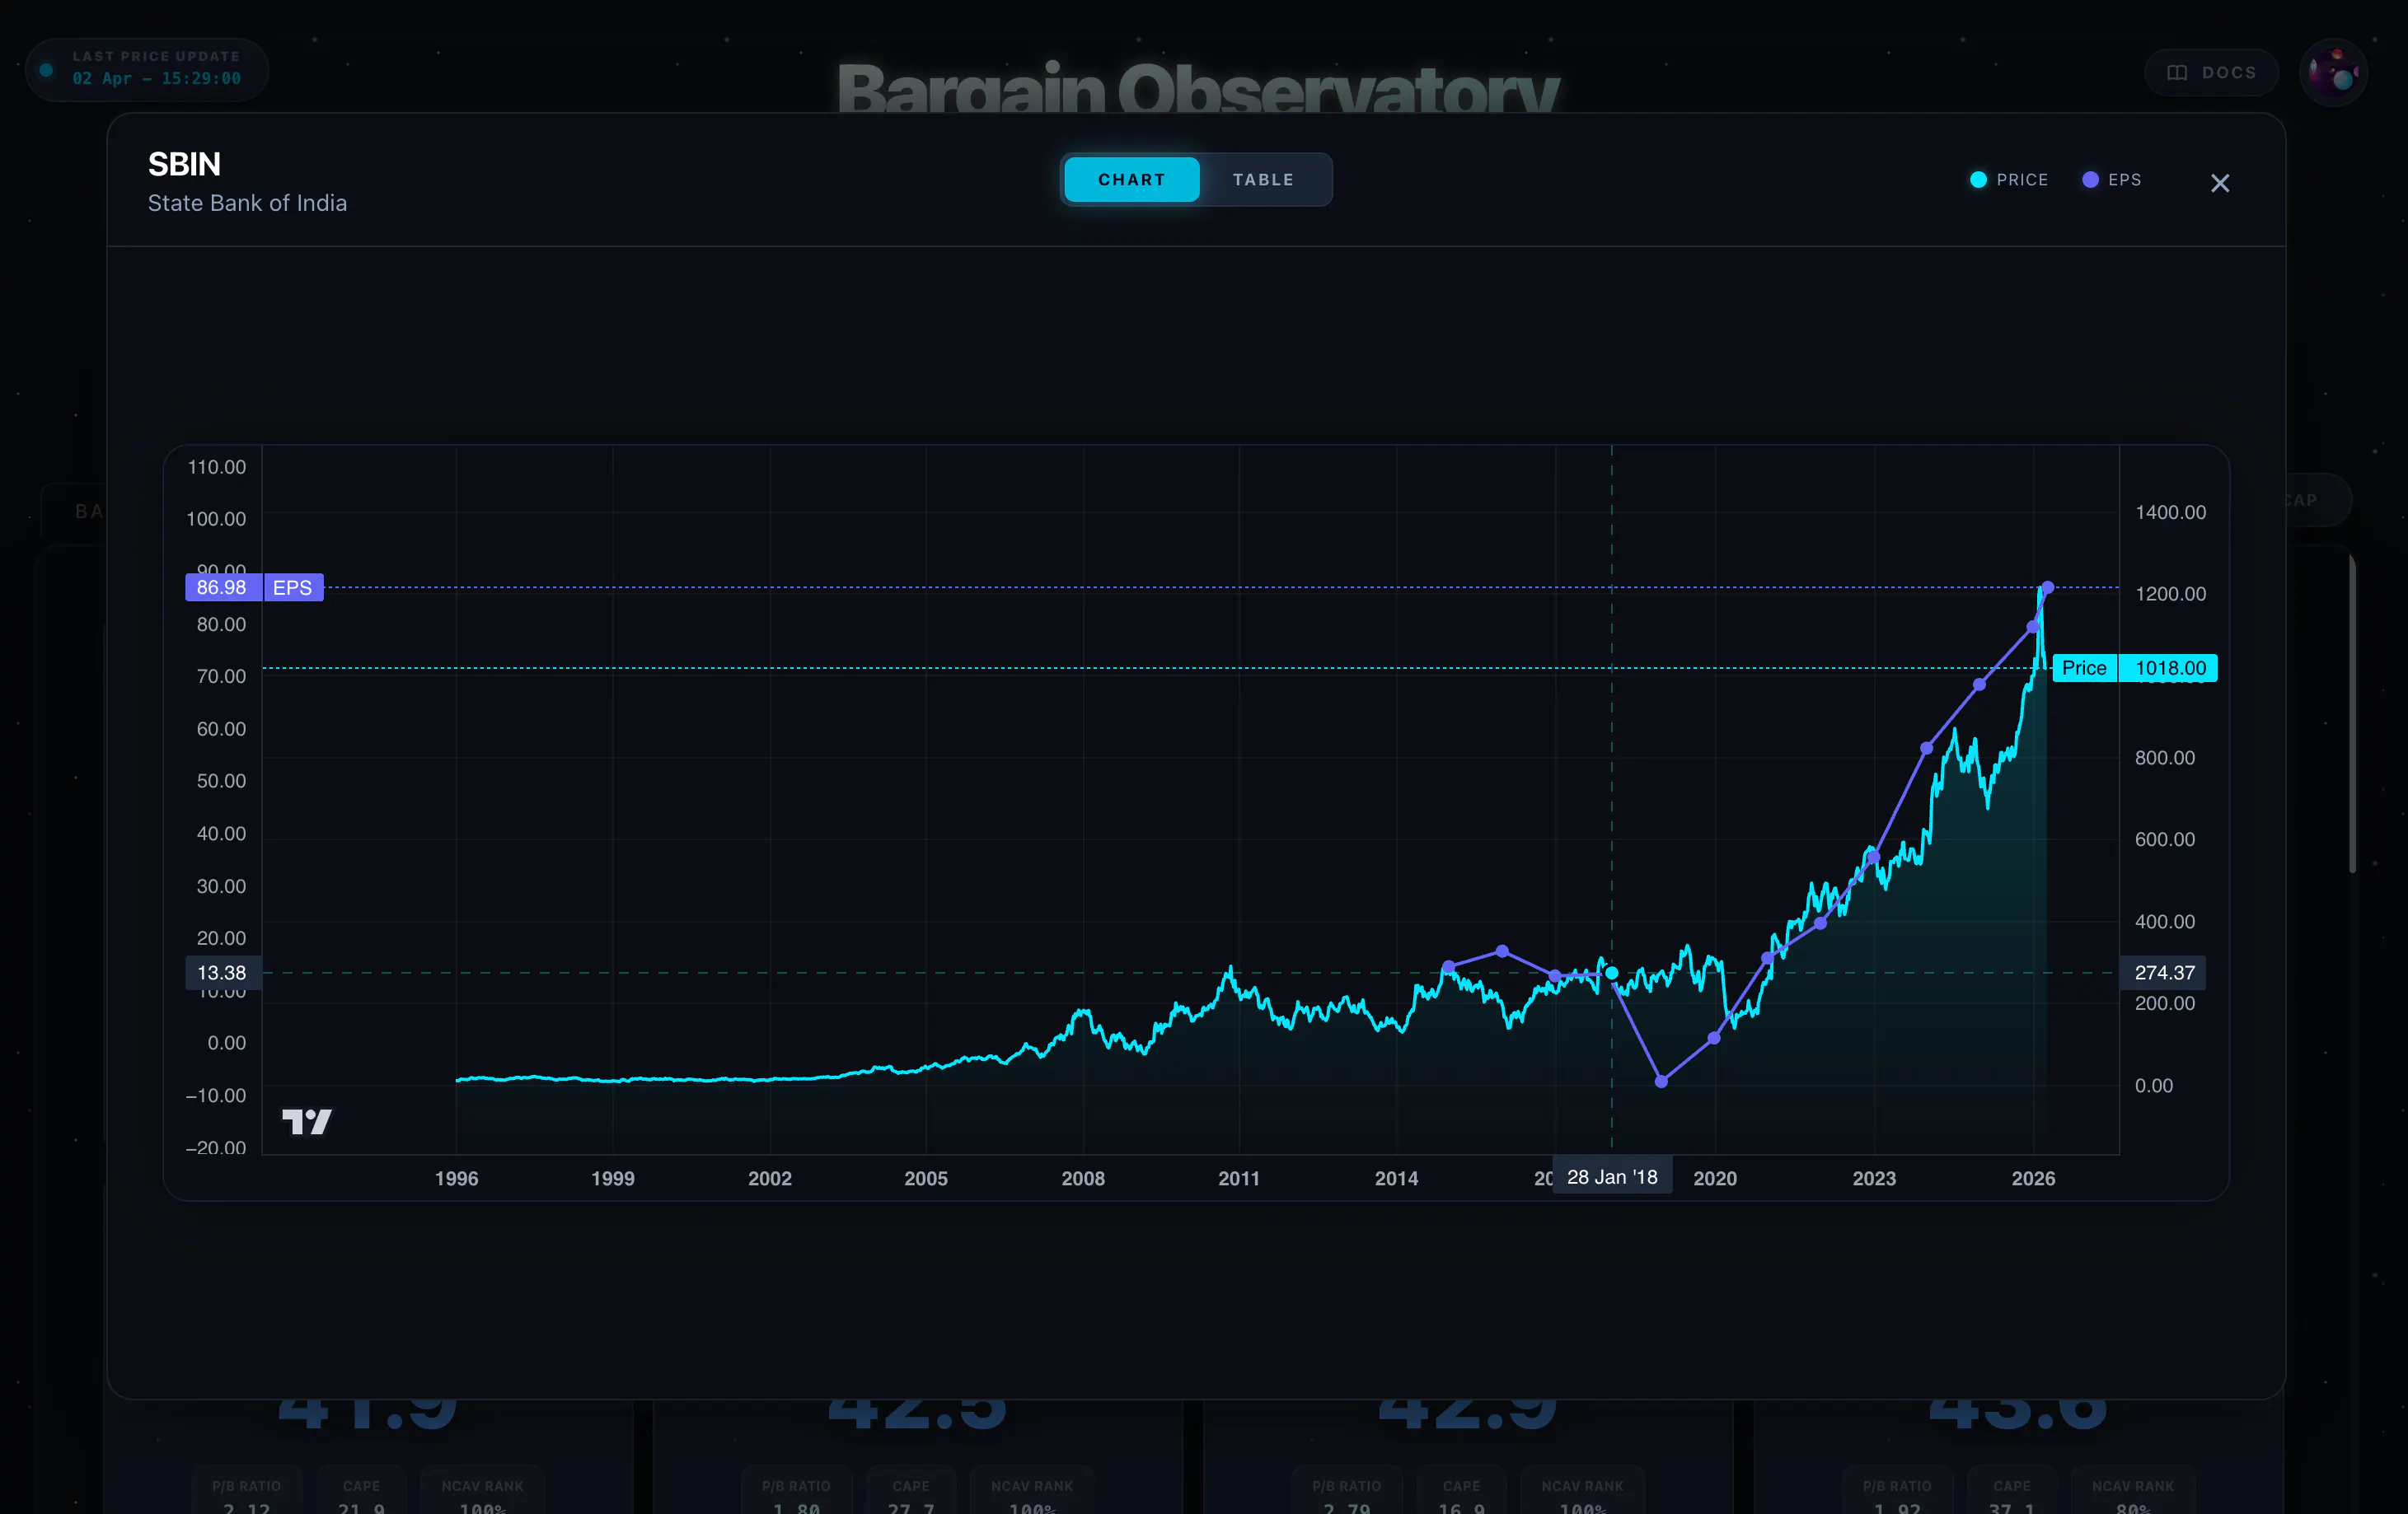The image size is (2408, 1514).
Task: Click the 1200.00 price axis label
Action: [2170, 594]
